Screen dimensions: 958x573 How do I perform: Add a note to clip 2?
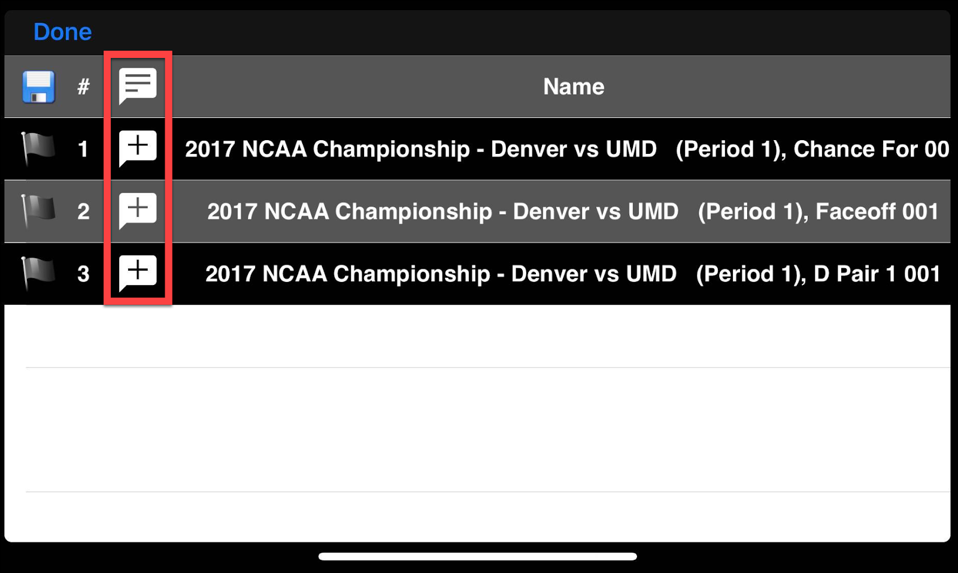[x=138, y=211]
